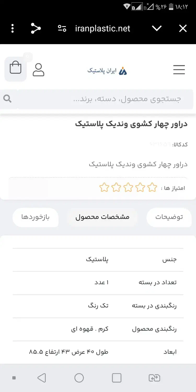
Task: Tap the search magnifier icon
Action: click(x=7, y=99)
